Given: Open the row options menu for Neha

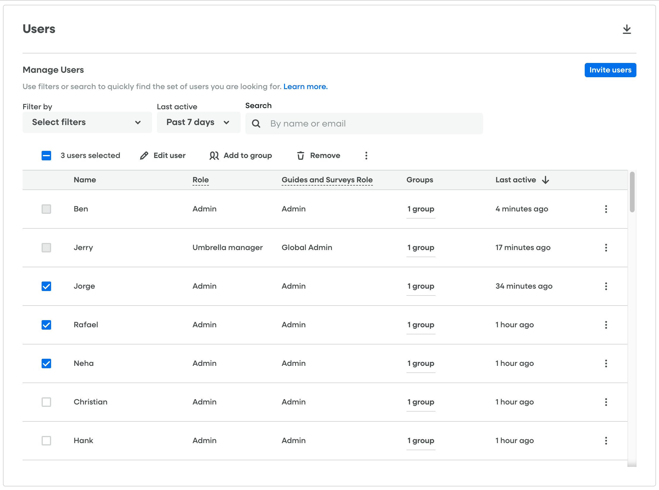Looking at the screenshot, I should (606, 363).
